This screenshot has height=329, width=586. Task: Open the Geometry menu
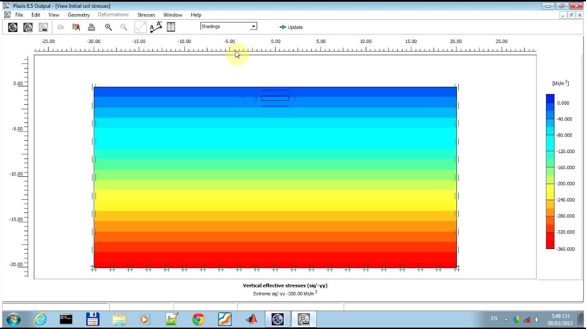pyautogui.click(x=79, y=15)
